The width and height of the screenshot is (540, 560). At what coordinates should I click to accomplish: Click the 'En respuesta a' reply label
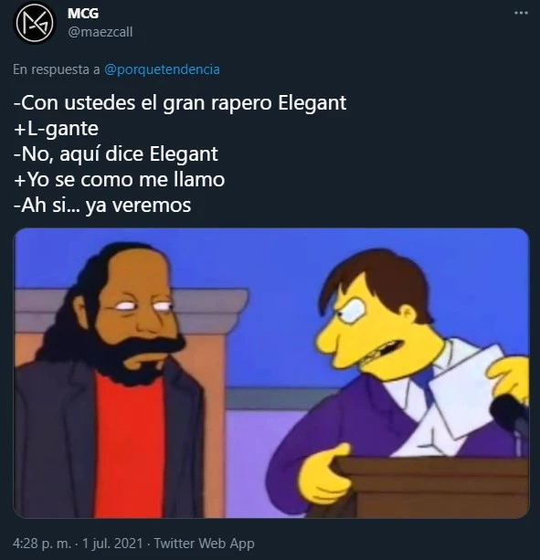click(56, 69)
